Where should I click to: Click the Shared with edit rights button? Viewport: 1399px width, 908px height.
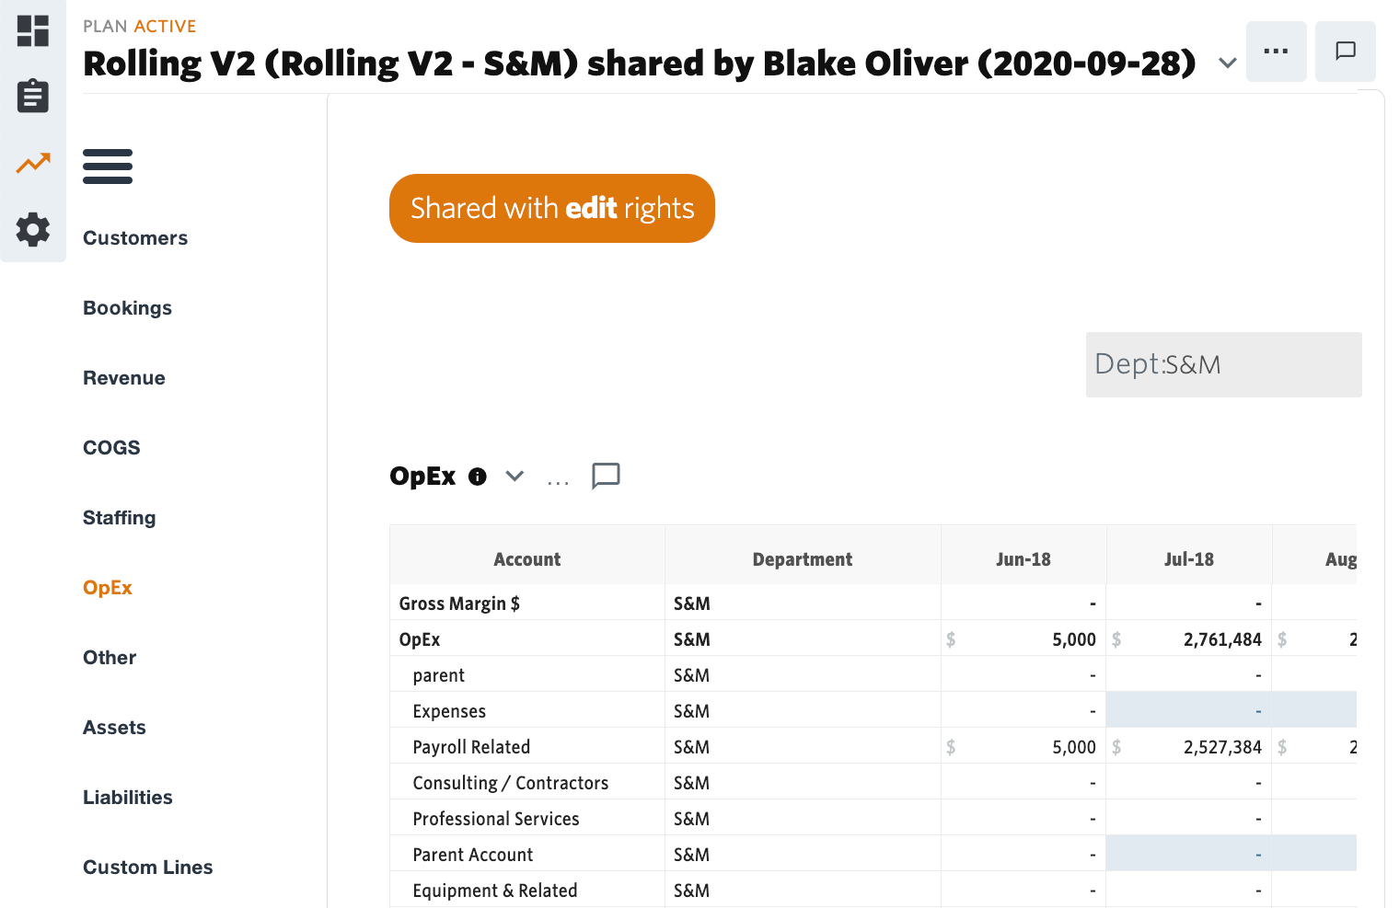coord(552,209)
